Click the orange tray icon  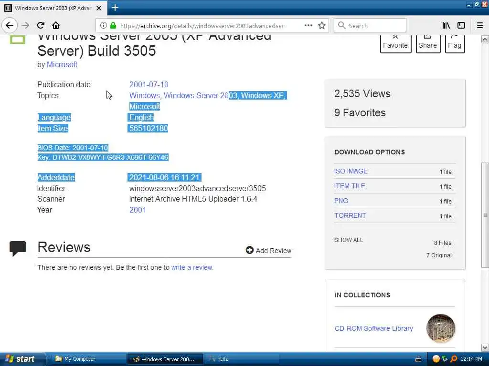436,359
